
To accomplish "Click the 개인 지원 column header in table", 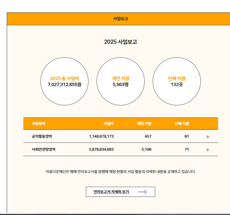I will 144,124.
